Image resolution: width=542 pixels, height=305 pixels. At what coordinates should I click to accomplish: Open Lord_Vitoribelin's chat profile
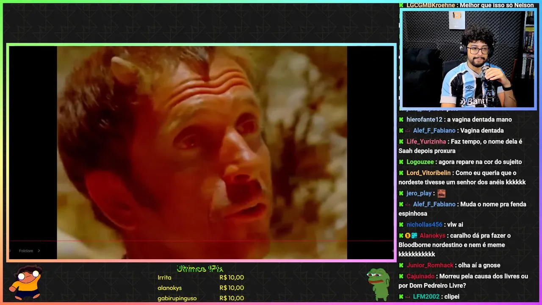429,173
